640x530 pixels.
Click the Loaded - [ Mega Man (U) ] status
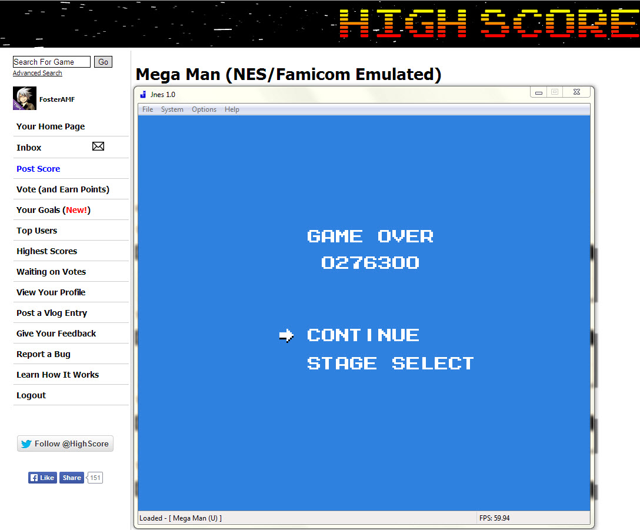(181, 518)
